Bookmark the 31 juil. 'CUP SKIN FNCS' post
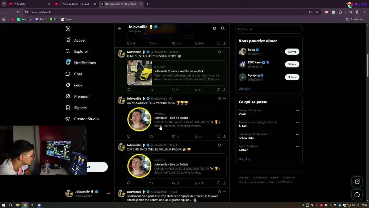 (x=219, y=183)
